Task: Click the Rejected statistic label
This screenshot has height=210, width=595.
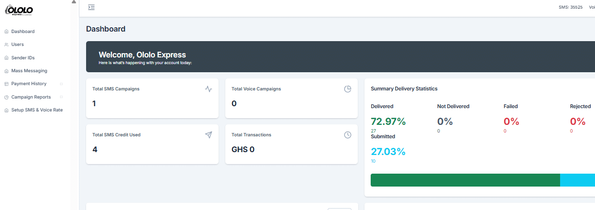Action: pos(581,106)
